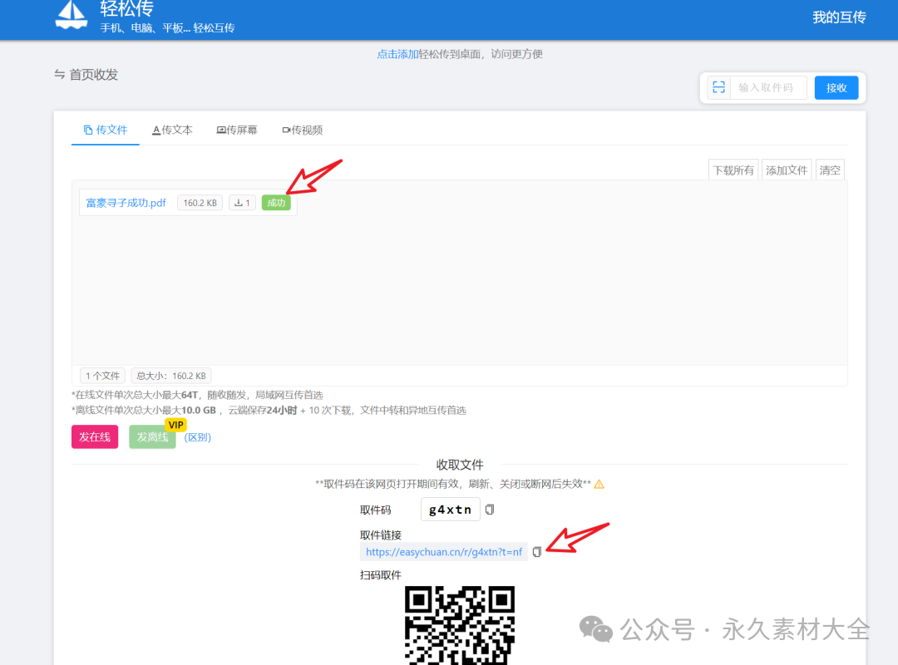
Task: Click the sailboat logo in the header
Action: (72, 17)
